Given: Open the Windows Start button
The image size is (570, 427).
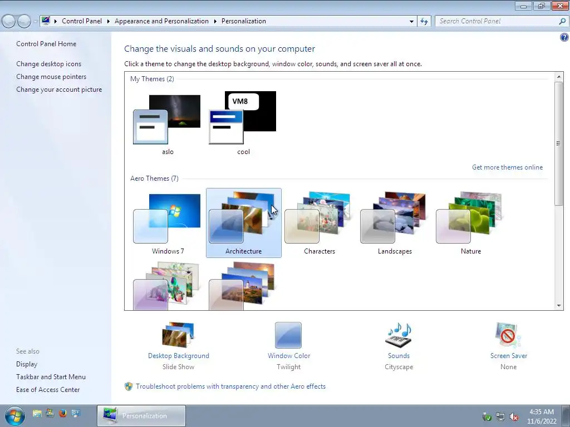Looking at the screenshot, I should [15, 416].
